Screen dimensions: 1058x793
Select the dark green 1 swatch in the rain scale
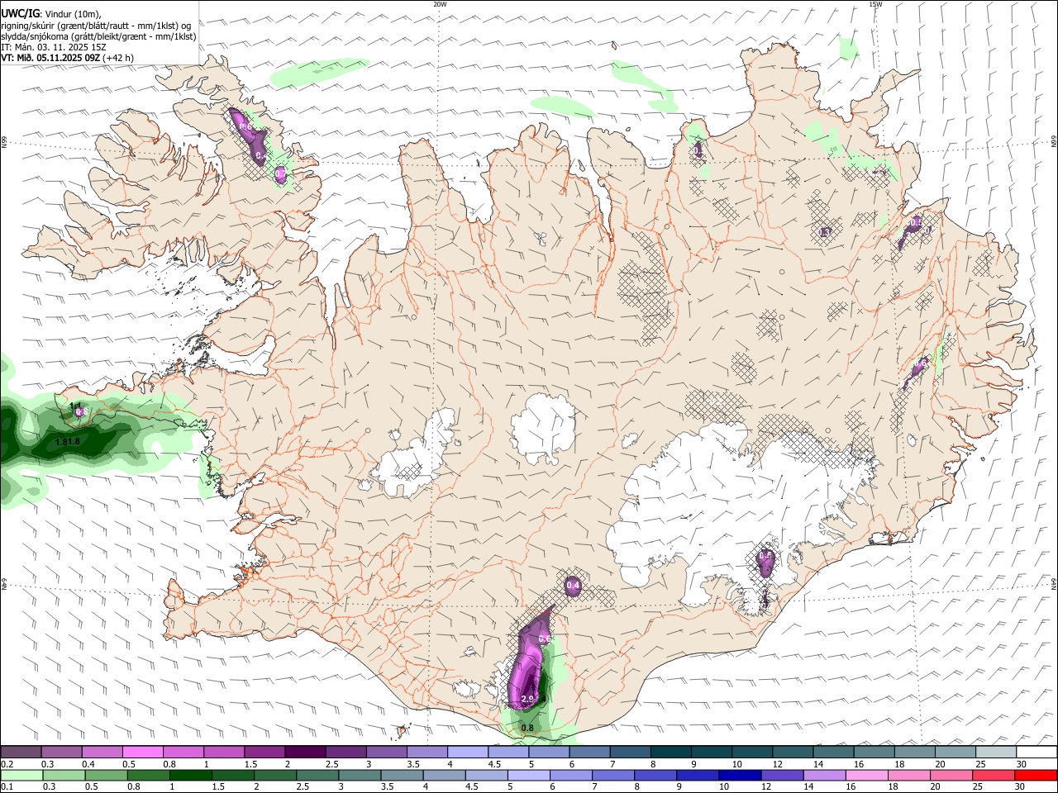point(191,776)
